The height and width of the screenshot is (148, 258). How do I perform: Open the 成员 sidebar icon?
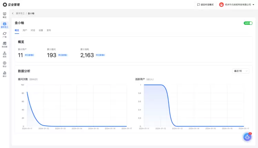pyautogui.click(x=4, y=54)
